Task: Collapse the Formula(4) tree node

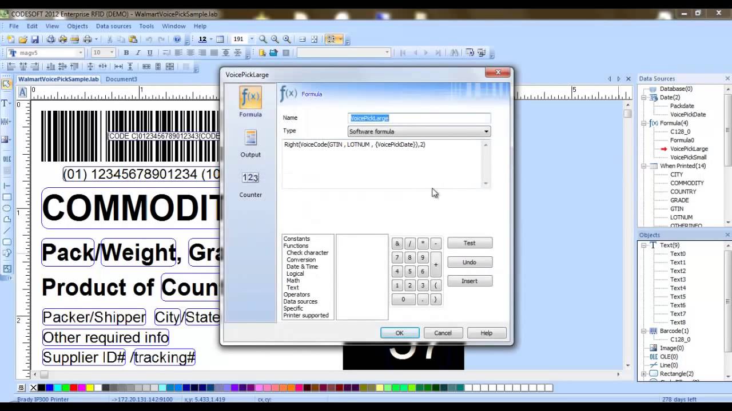Action: [644, 123]
